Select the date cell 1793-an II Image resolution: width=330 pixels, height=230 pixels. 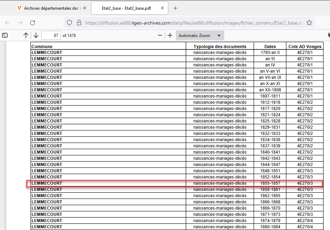[270, 53]
